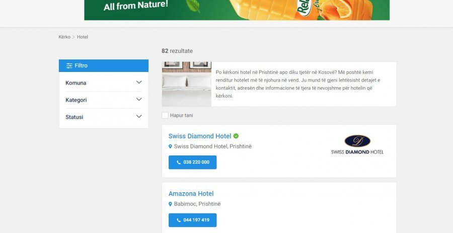The width and height of the screenshot is (453, 233).
Task: Enable the Hapur tani checkbox
Action: 165,115
